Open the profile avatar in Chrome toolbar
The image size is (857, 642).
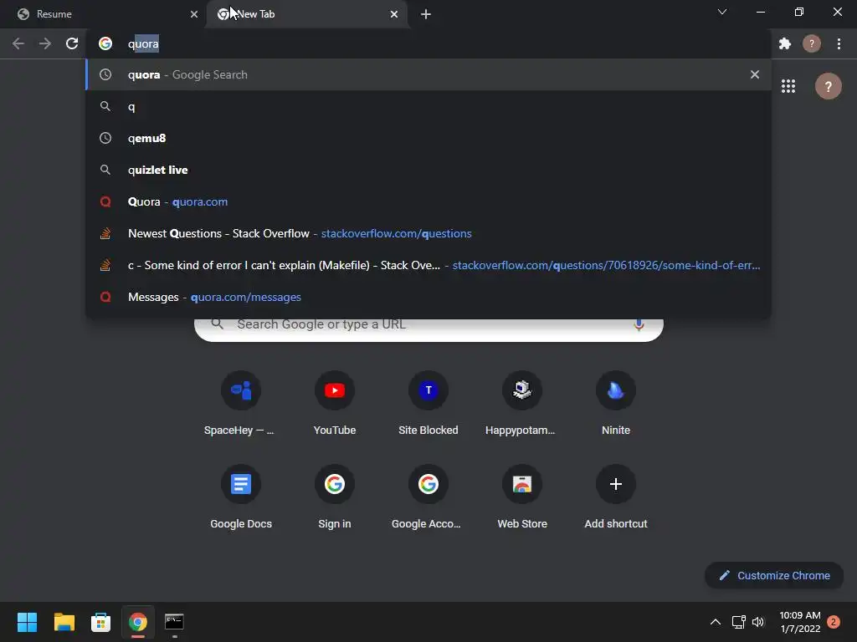coord(812,43)
